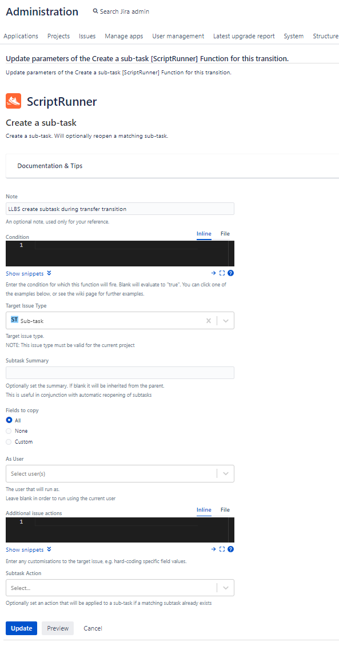Switch Condition editor to File tab
The height and width of the screenshot is (646, 339).
[225, 234]
